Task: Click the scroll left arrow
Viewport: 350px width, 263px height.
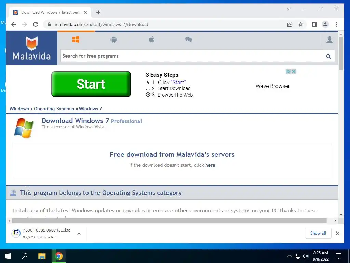Action: (9, 221)
